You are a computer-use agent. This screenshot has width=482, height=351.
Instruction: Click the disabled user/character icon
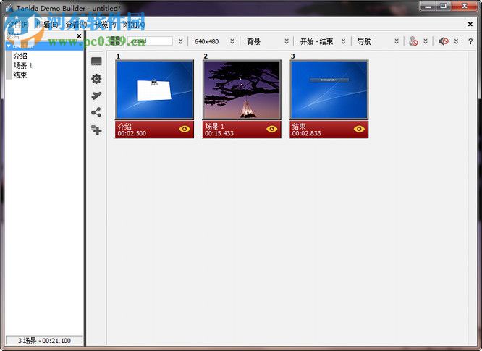(x=413, y=41)
